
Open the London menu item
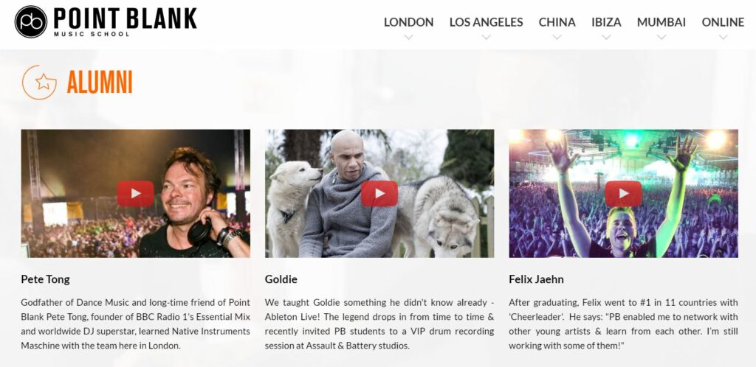tap(408, 22)
